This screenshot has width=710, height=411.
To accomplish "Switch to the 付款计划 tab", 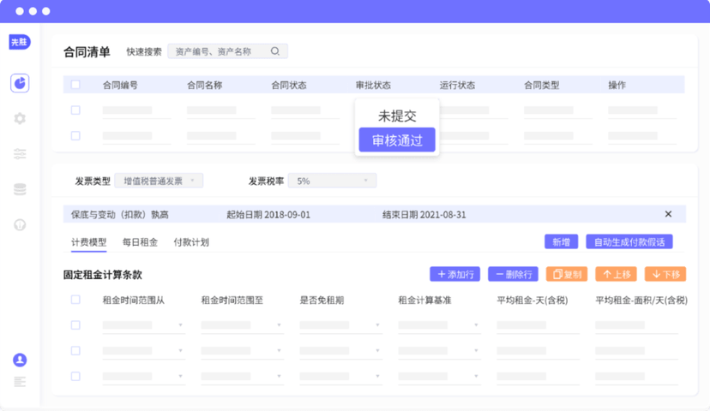I will point(191,242).
